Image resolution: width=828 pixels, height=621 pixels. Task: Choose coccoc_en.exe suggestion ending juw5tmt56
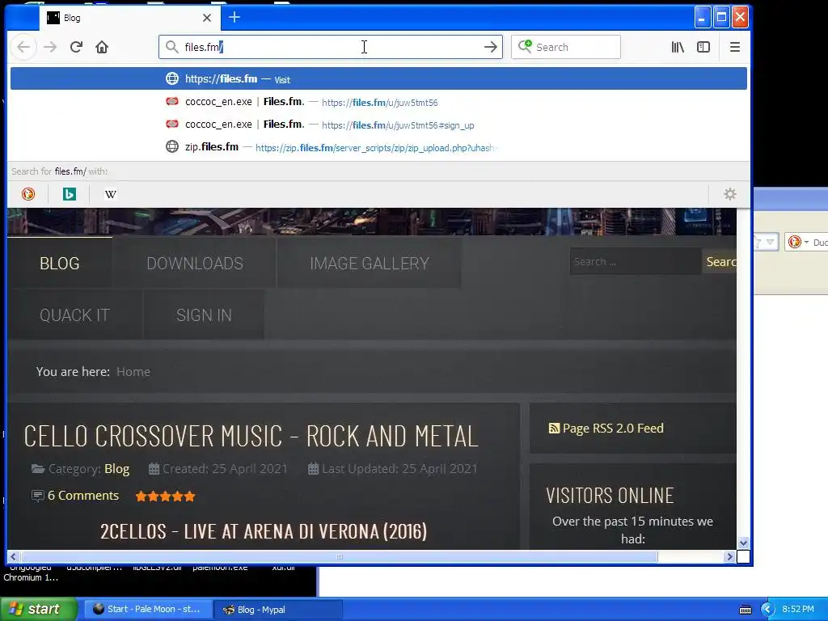pos(378,102)
